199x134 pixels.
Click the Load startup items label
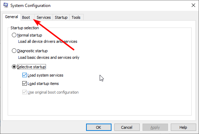pyautogui.click(x=43, y=84)
